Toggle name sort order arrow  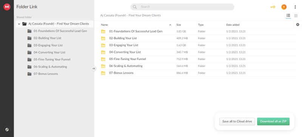[x=170, y=25]
